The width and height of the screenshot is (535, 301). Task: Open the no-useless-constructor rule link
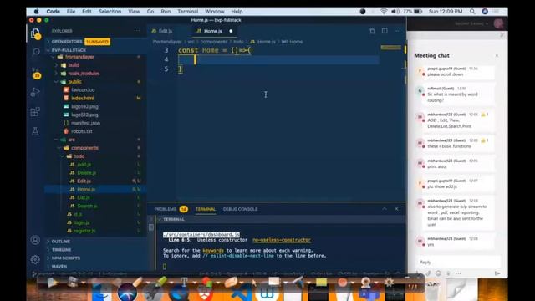282,240
